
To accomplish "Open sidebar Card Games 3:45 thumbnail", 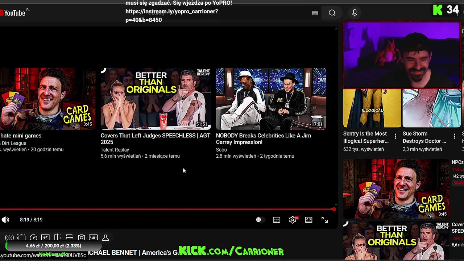I will coord(396,188).
